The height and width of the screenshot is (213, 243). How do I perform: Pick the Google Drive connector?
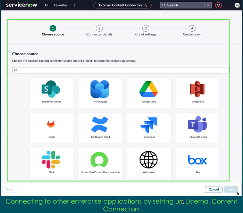(149, 93)
